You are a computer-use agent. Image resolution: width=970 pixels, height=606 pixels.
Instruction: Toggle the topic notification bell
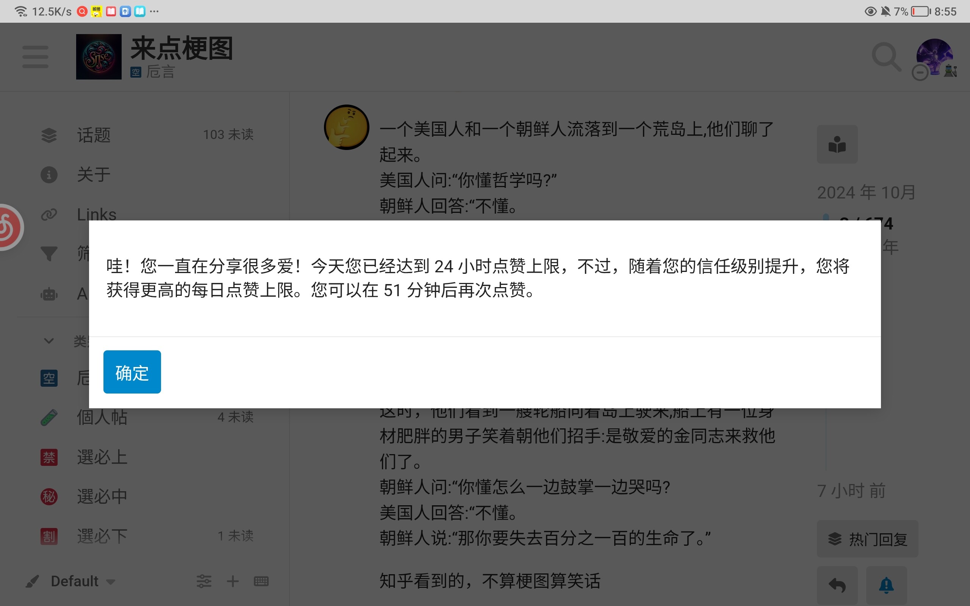[886, 584]
